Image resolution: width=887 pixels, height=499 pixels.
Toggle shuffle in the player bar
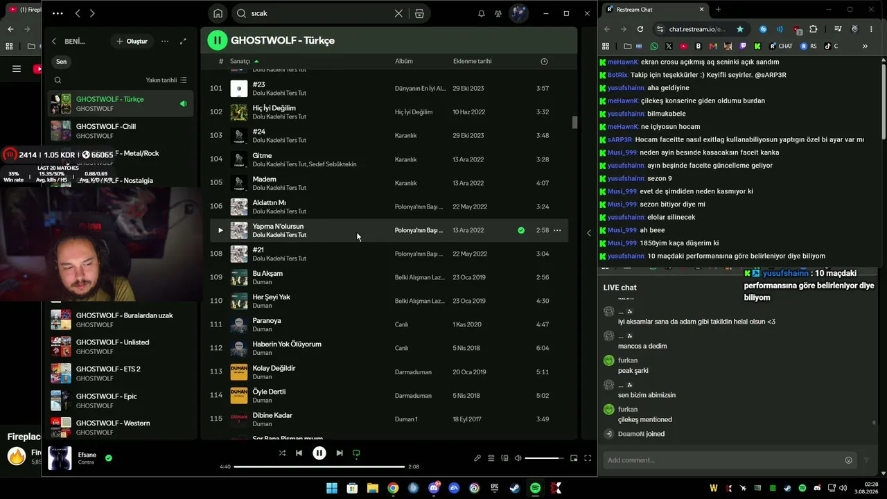click(x=282, y=453)
